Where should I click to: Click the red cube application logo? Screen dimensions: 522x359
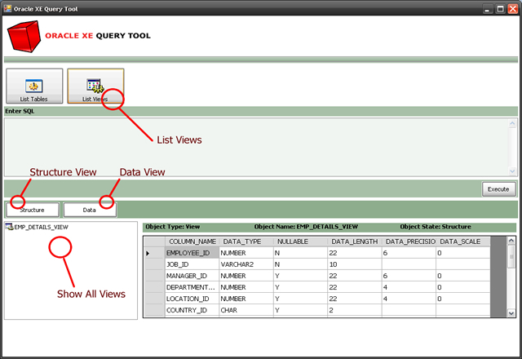(24, 37)
